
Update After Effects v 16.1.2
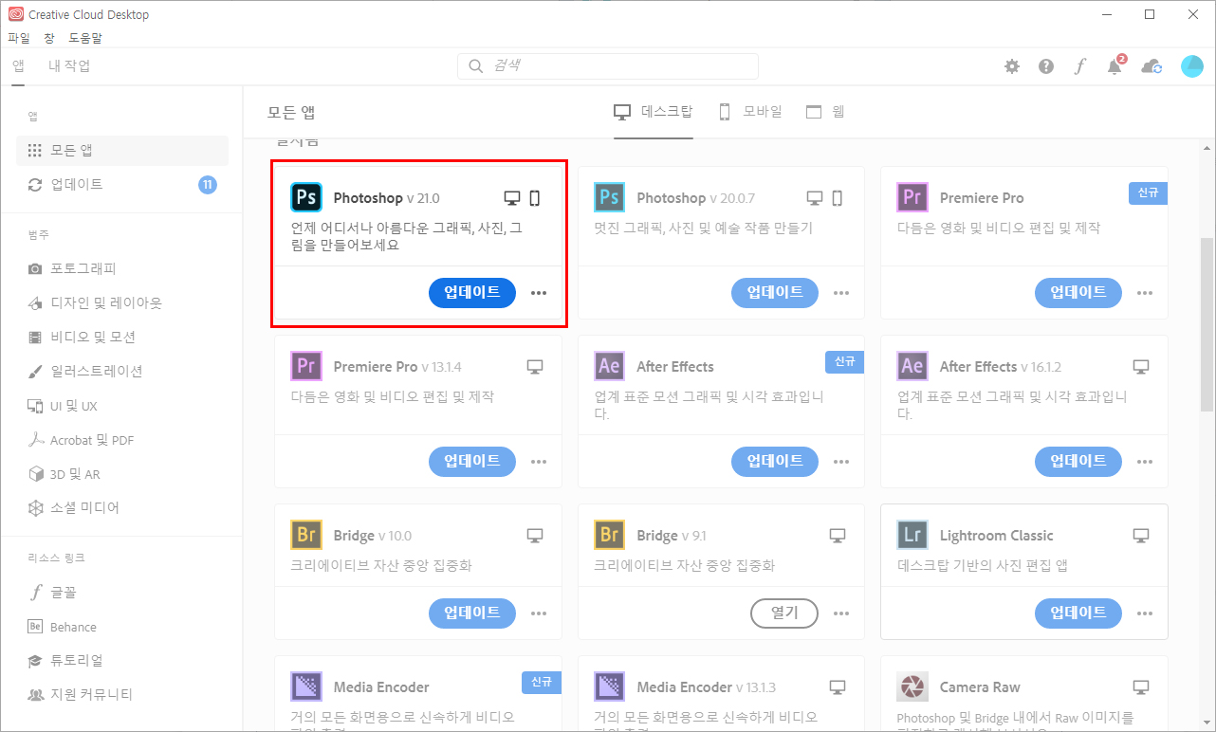1078,462
